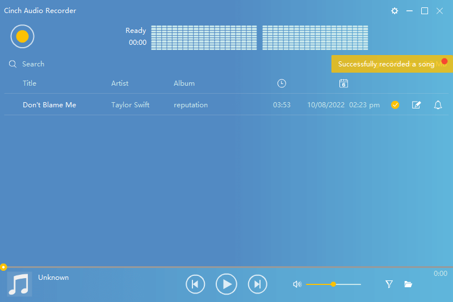The width and height of the screenshot is (453, 302).
Task: Click the Successfully recorded a song notification
Action: [x=386, y=64]
